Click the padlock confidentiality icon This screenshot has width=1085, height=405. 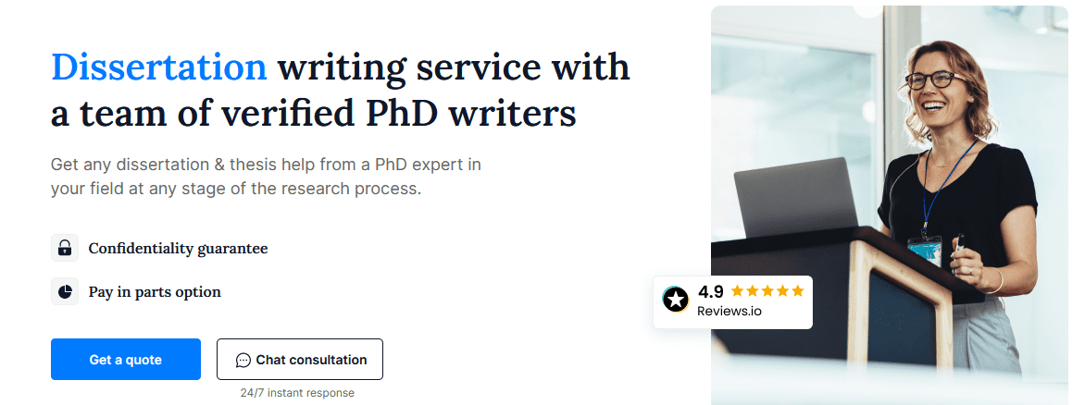coord(65,248)
